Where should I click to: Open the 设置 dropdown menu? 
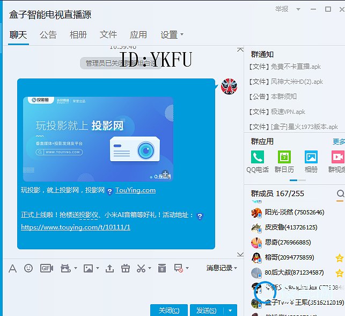tap(172, 34)
